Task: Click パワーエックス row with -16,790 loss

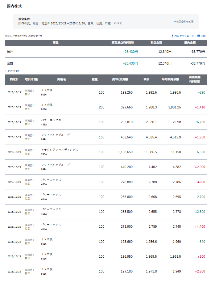Action: tap(106, 122)
